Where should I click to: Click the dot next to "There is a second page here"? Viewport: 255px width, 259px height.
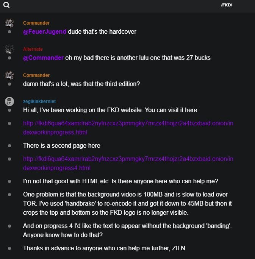[9, 145]
